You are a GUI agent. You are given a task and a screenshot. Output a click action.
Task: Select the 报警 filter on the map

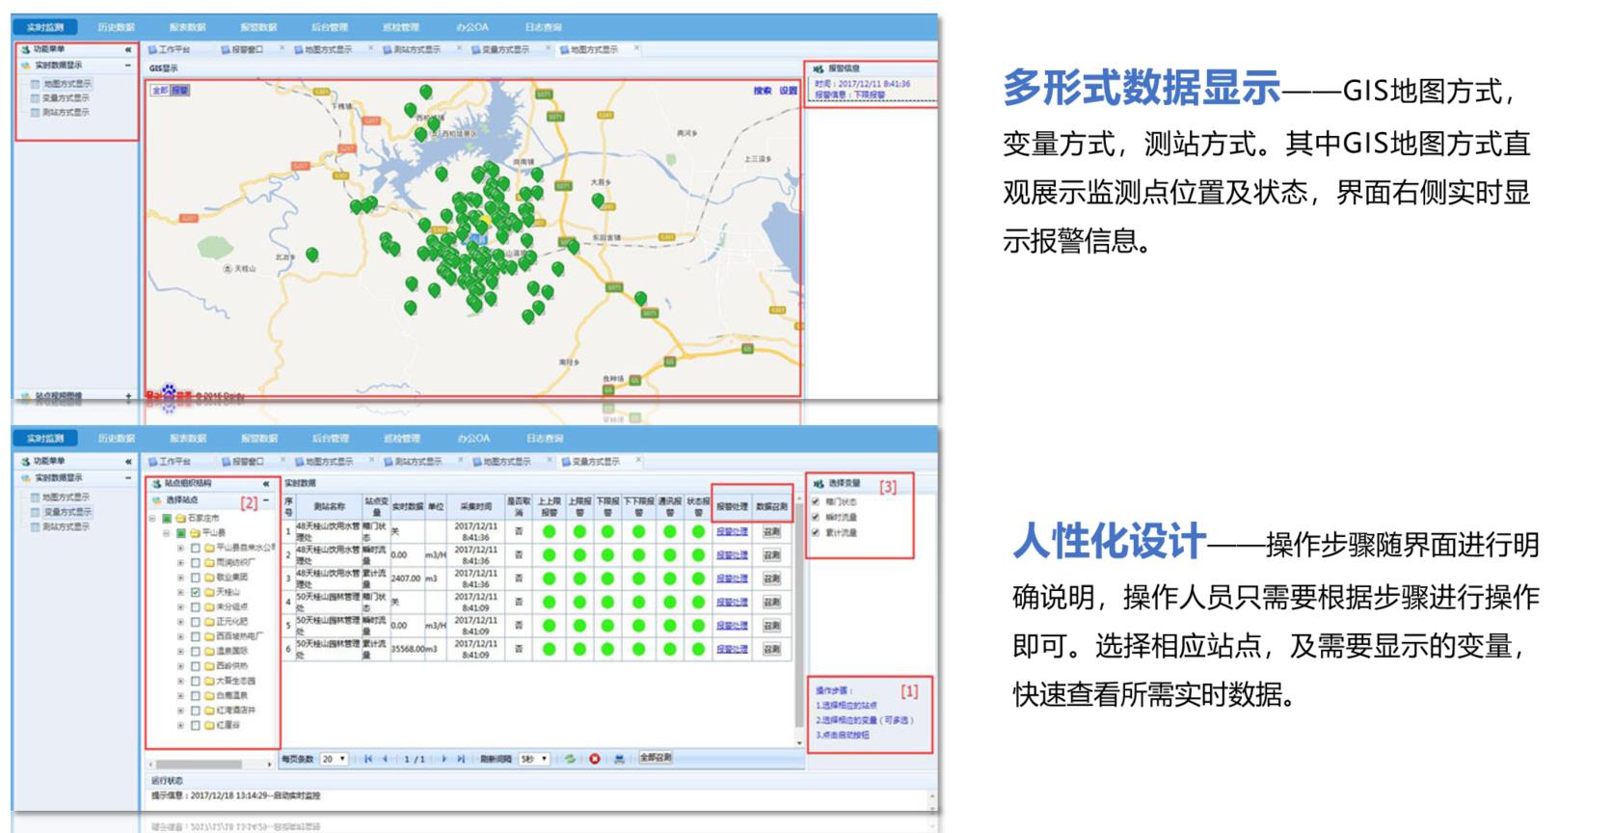(x=180, y=91)
